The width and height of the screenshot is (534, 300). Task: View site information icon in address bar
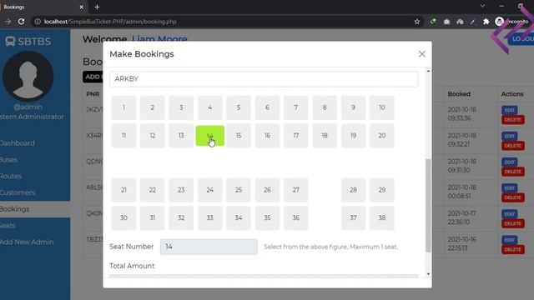tap(38, 22)
